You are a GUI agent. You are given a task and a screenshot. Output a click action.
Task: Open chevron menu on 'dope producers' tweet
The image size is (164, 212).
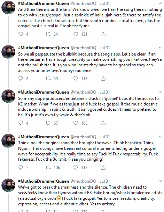pyautogui.click(x=160, y=92)
